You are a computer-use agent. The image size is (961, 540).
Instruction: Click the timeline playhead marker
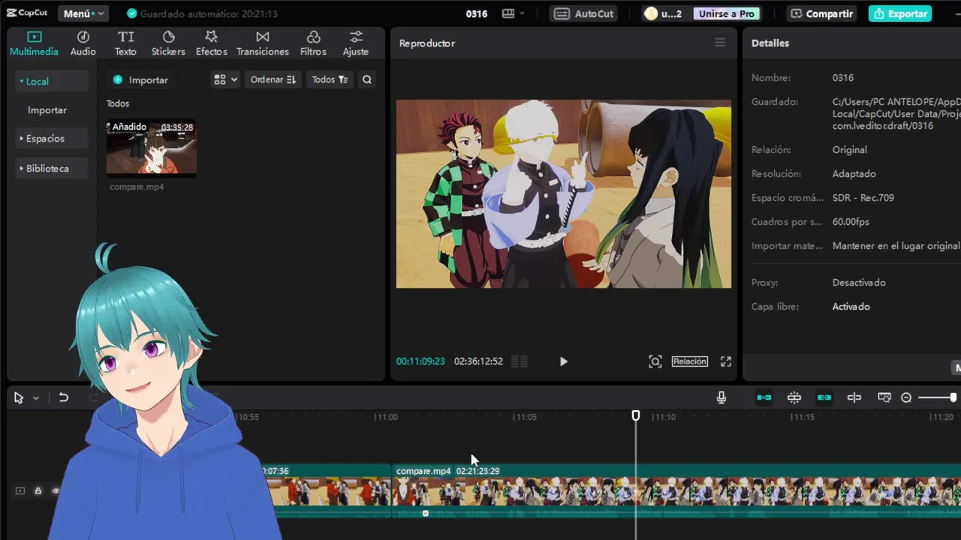(636, 415)
